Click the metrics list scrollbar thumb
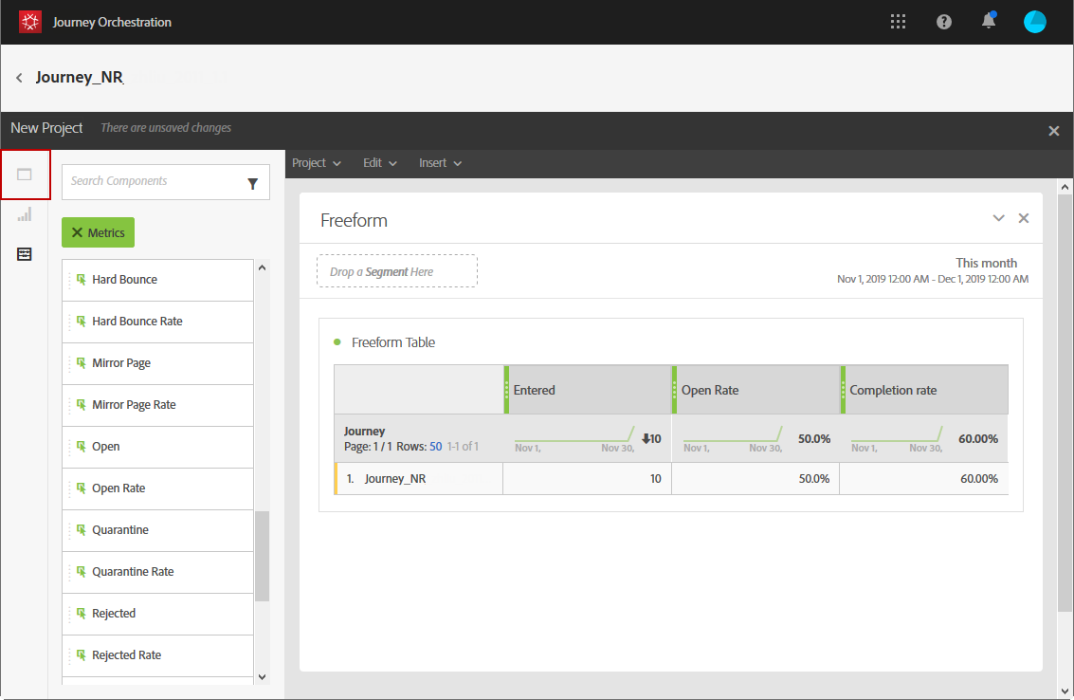 click(x=262, y=556)
